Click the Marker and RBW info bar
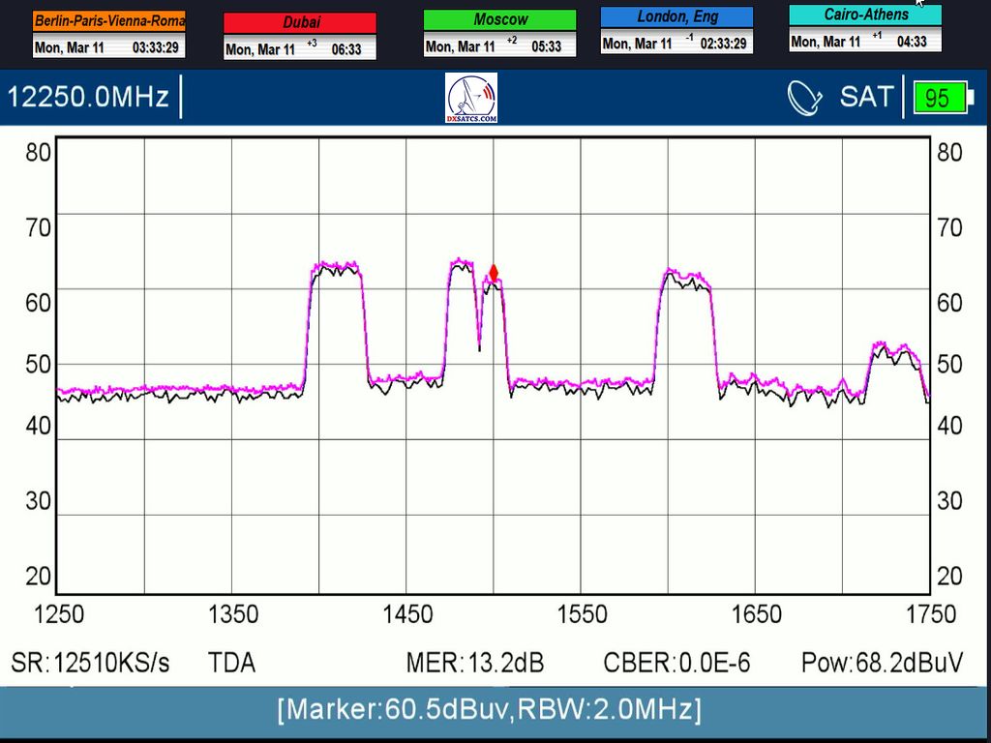The image size is (991, 743). click(489, 710)
